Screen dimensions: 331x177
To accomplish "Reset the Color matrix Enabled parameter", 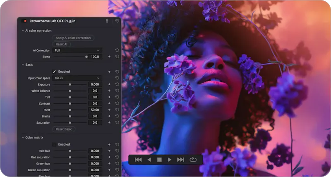I will click(117, 144).
